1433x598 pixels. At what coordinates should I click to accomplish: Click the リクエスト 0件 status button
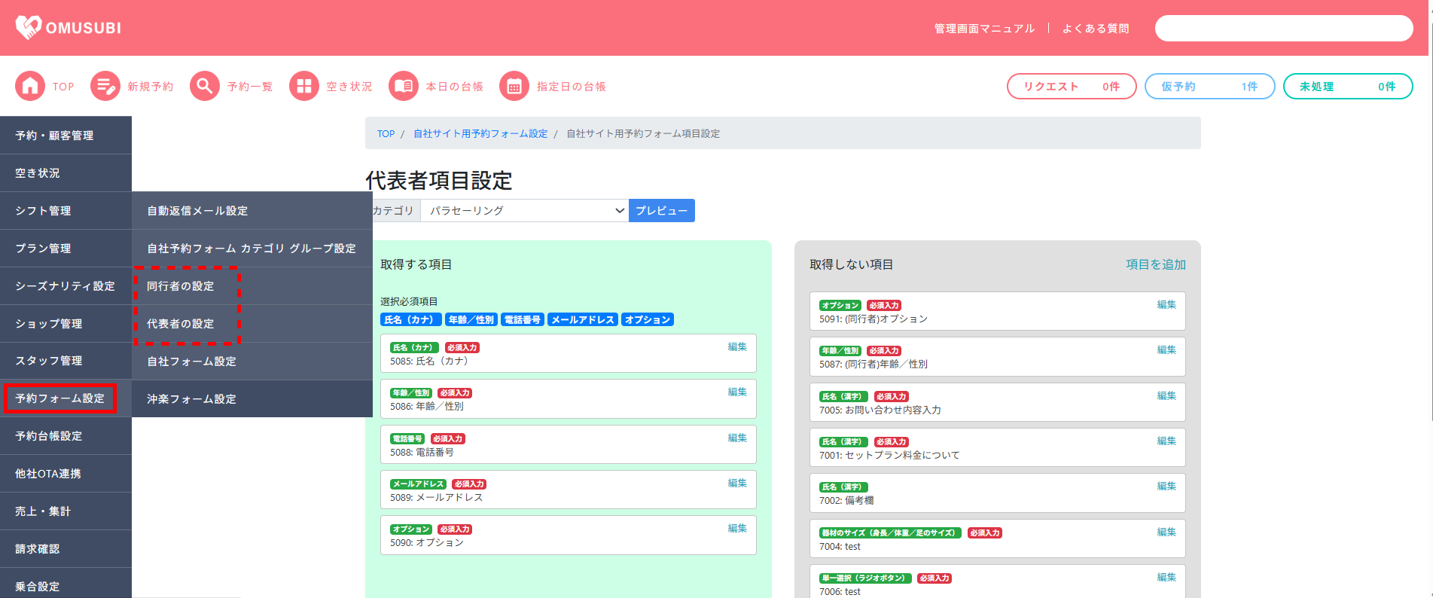(x=1071, y=87)
